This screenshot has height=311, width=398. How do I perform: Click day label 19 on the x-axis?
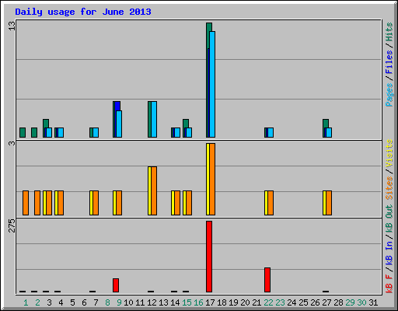point(233,302)
